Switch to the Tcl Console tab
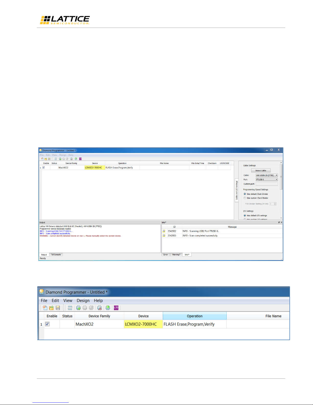The image size is (313, 405). (56, 254)
